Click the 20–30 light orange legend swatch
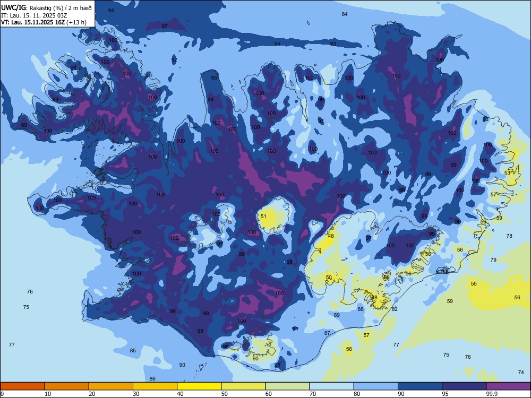The height and width of the screenshot is (398, 531). [x=111, y=386]
